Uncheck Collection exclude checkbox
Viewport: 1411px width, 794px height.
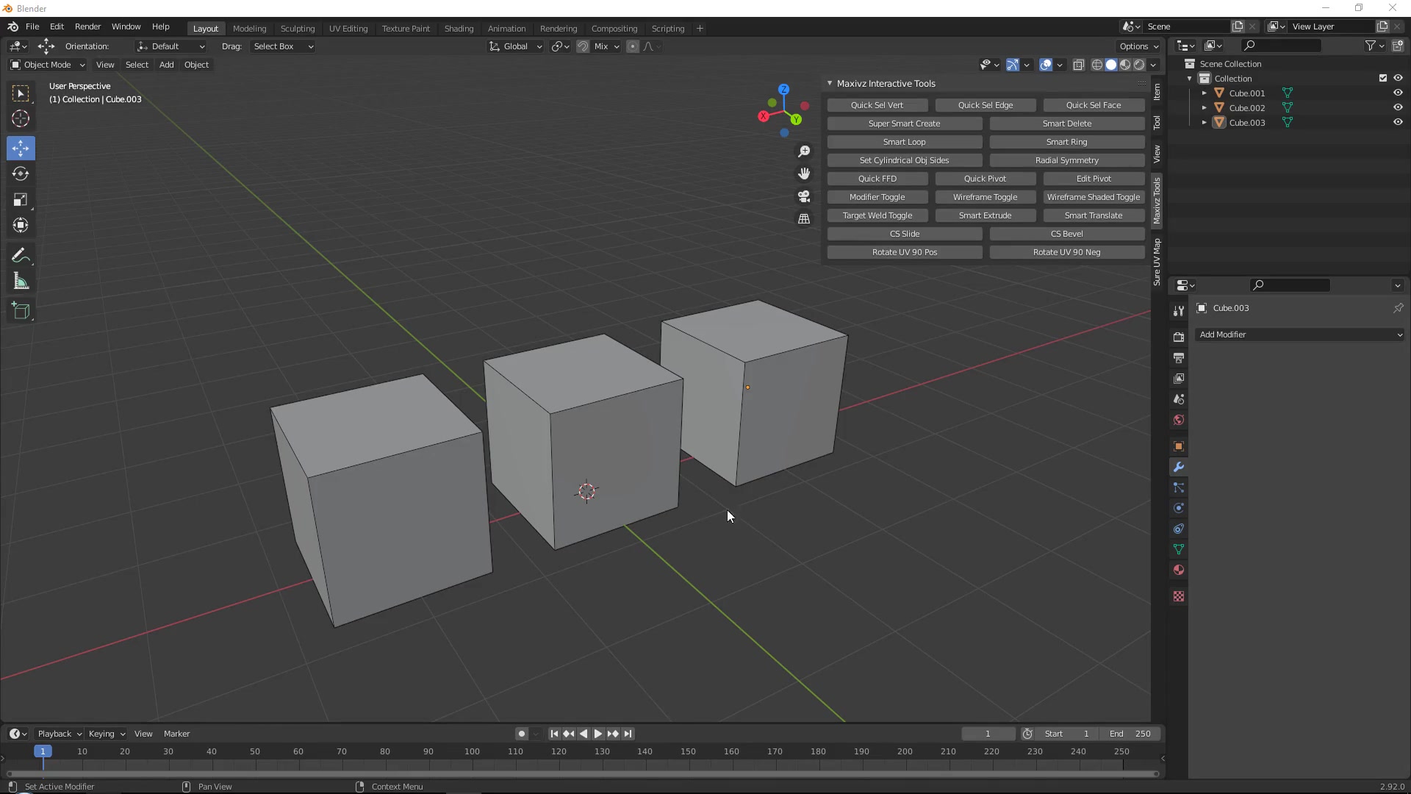[x=1383, y=79]
